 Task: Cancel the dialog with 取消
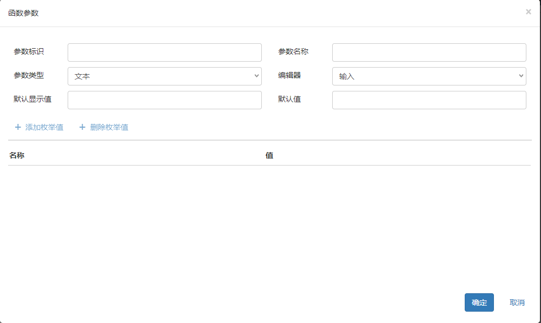click(x=517, y=302)
